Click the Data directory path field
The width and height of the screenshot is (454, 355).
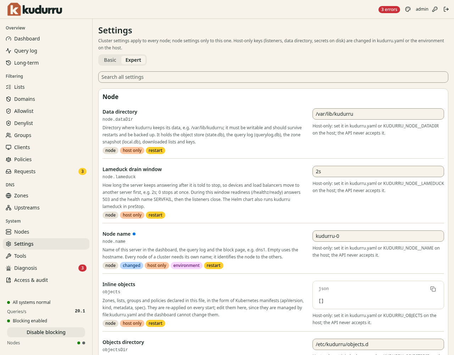point(378,114)
